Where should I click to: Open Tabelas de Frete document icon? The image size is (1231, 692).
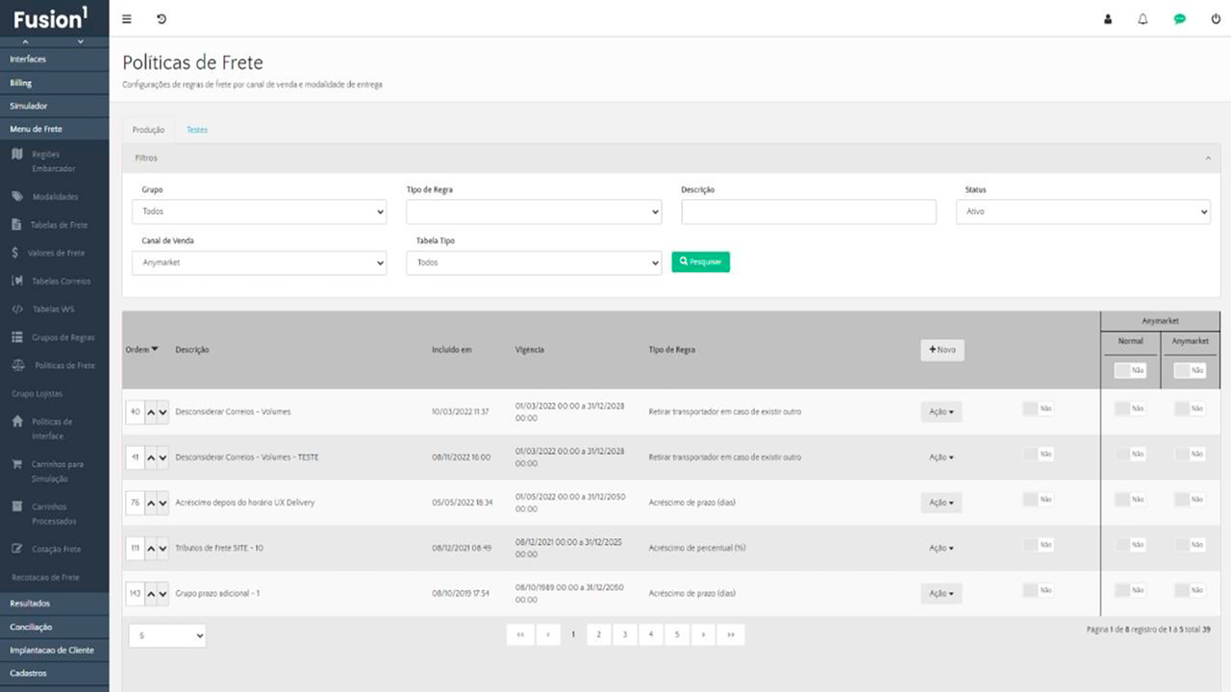[17, 225]
